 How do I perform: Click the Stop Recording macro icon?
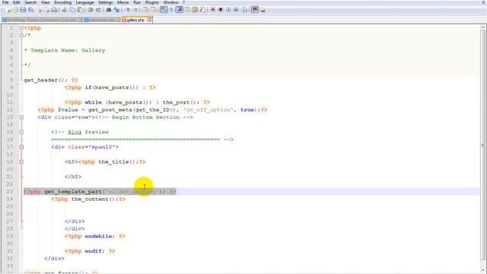pos(221,10)
